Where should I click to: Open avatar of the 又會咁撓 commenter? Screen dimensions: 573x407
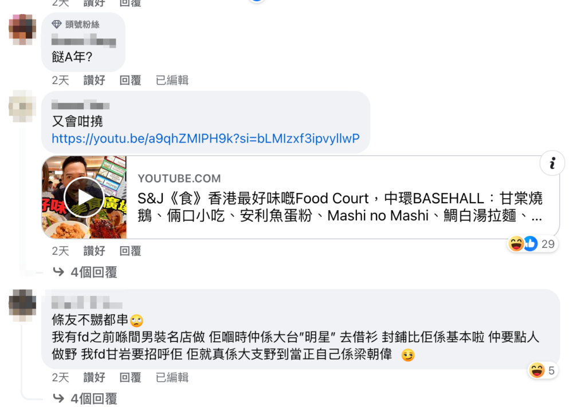(x=22, y=106)
